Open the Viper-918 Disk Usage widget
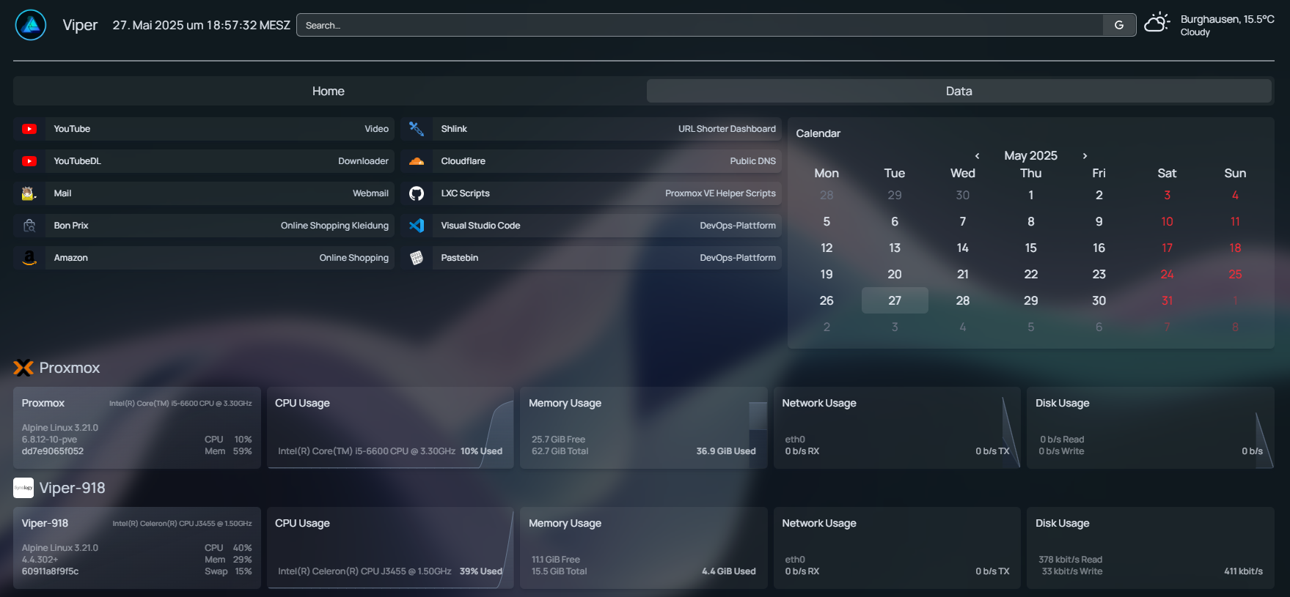The width and height of the screenshot is (1290, 597). 1150,548
